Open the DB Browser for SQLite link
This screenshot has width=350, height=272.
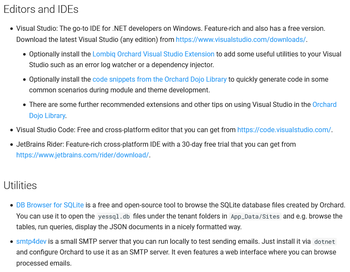(50, 205)
